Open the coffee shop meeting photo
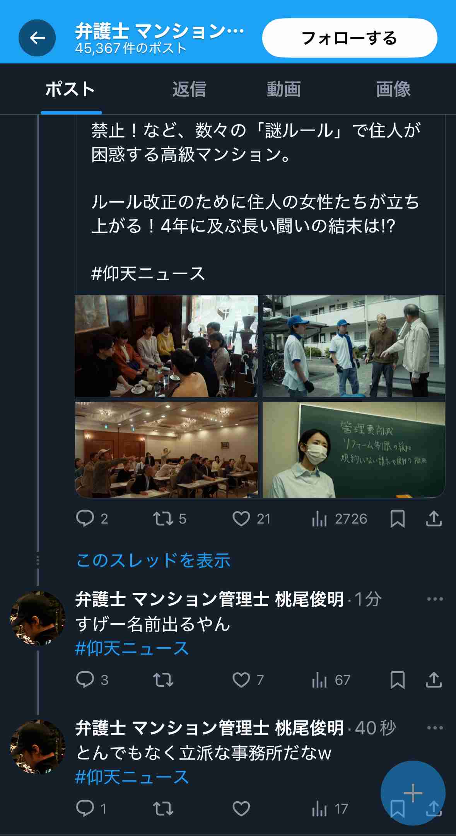This screenshot has height=836, width=456. pyautogui.click(x=166, y=346)
